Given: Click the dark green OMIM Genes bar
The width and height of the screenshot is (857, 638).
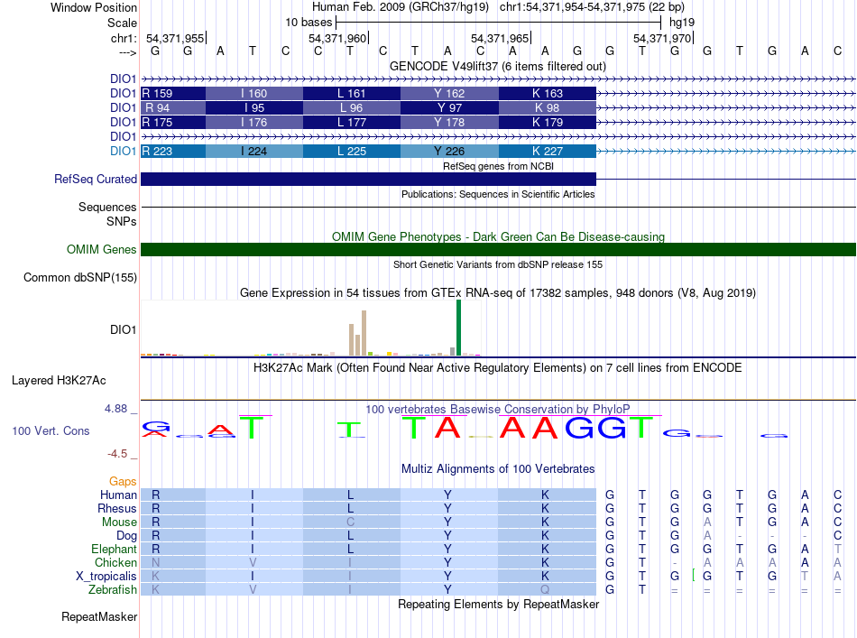Looking at the screenshot, I should tap(498, 249).
